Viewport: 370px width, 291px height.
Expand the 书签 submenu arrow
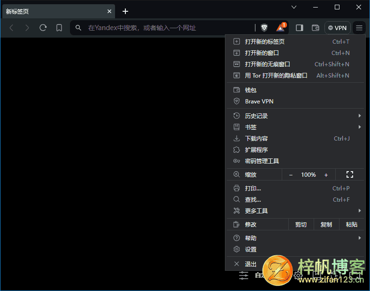click(x=360, y=127)
